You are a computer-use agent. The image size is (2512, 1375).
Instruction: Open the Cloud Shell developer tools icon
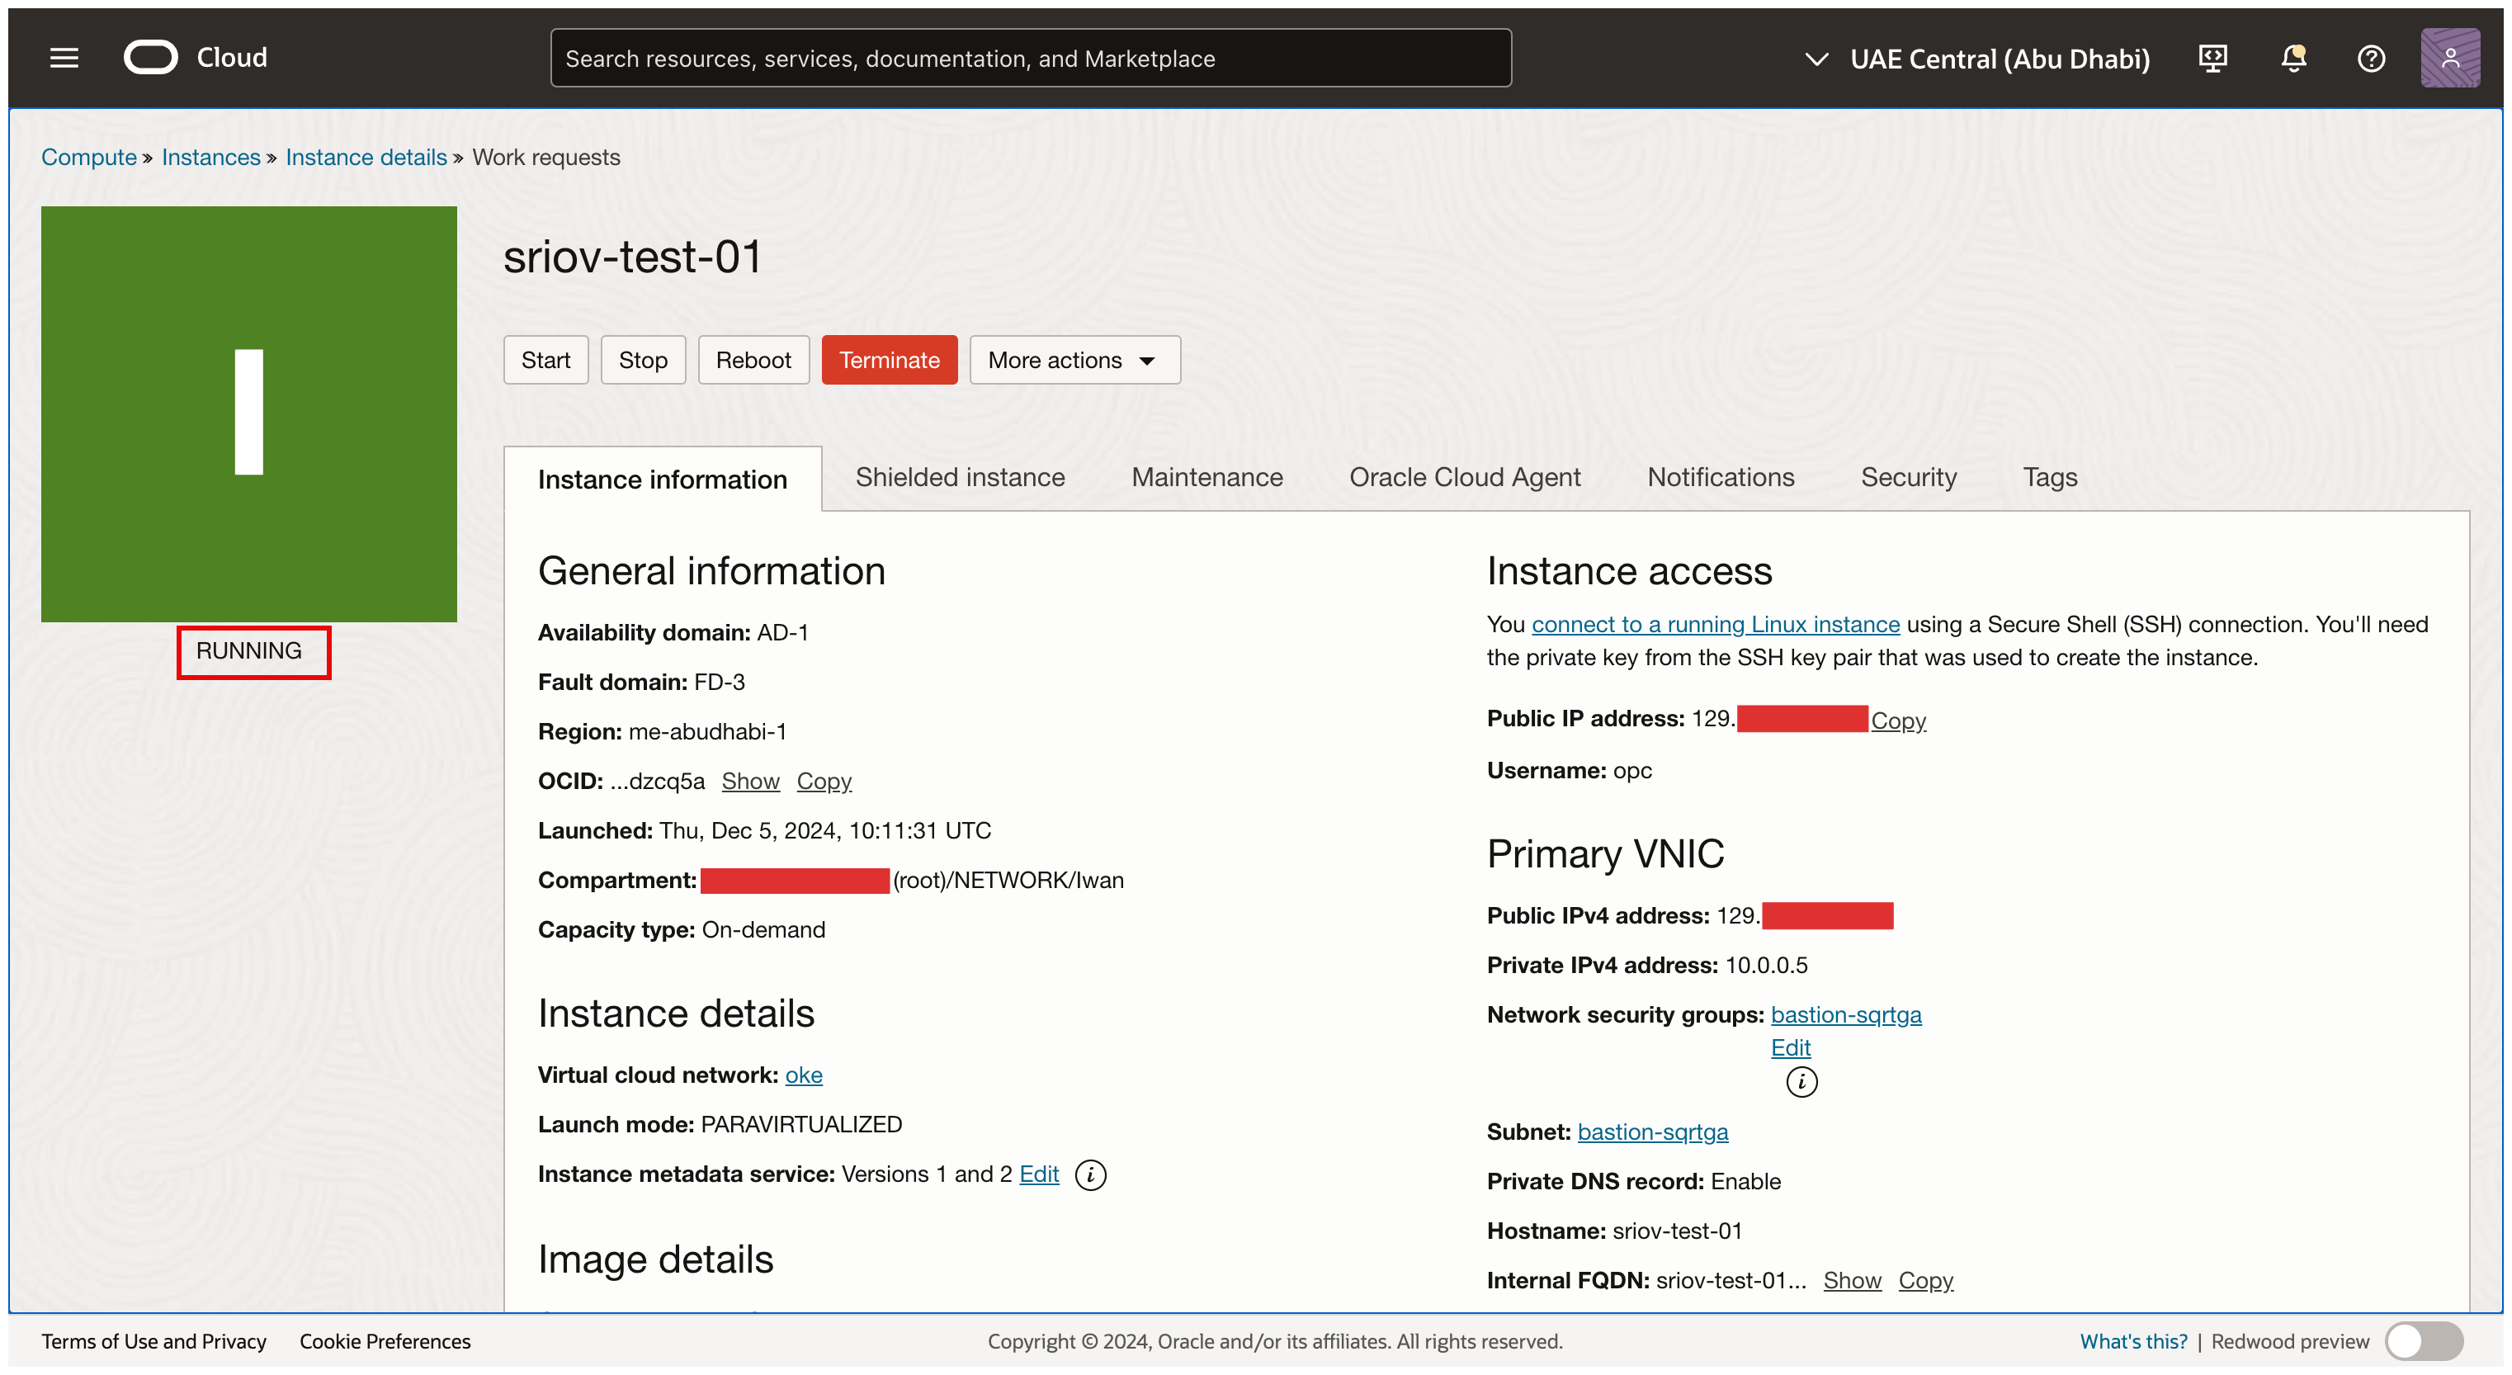(2212, 59)
